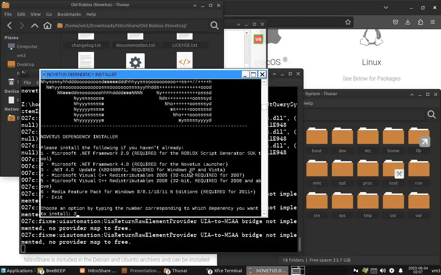Open File menu in Thunar
This screenshot has height=275, width=441.
pyautogui.click(x=8, y=14)
